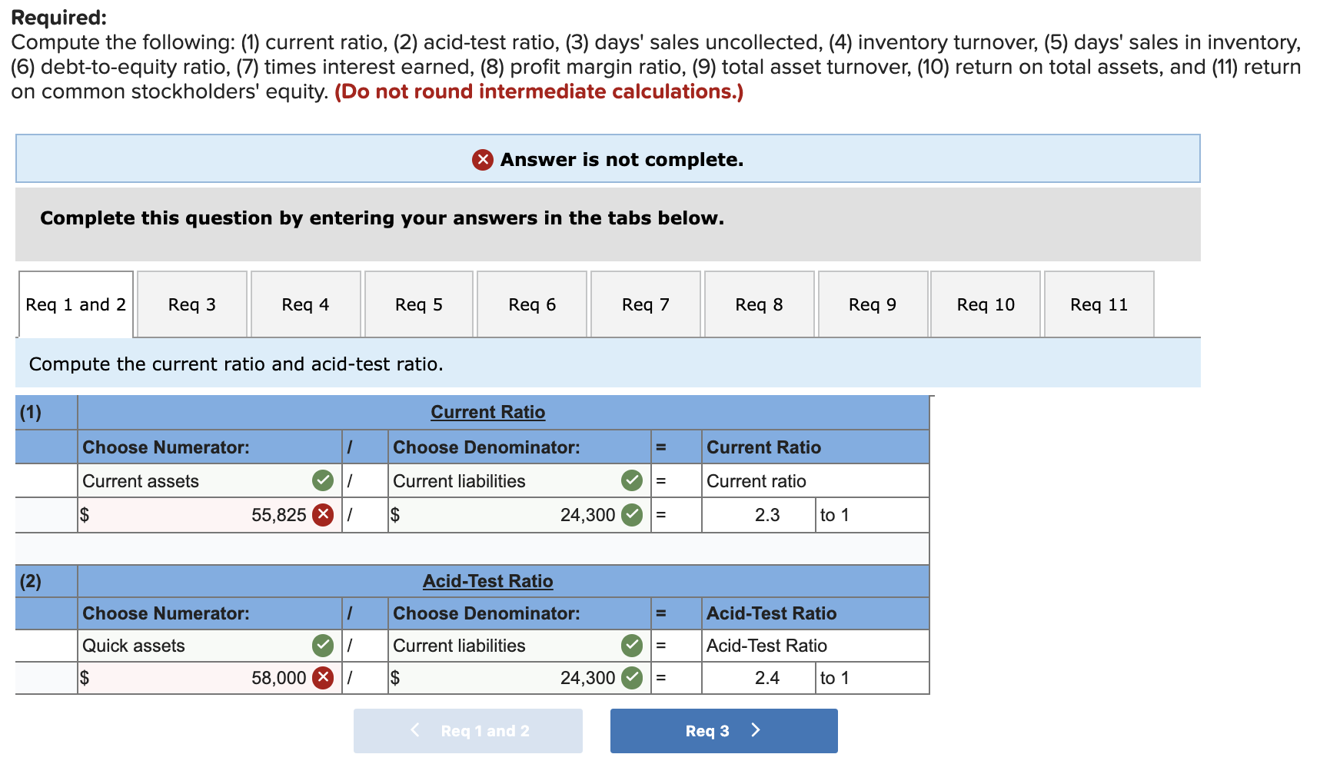This screenshot has height=784, width=1330.
Task: Switch to the Req 7 tab
Action: [645, 304]
